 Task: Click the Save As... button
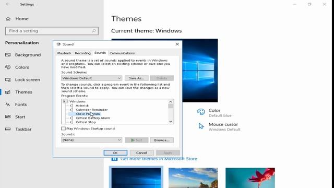(x=137, y=78)
